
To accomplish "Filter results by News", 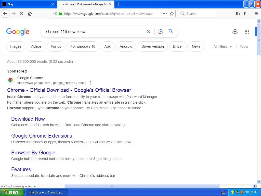I will click(196, 46).
